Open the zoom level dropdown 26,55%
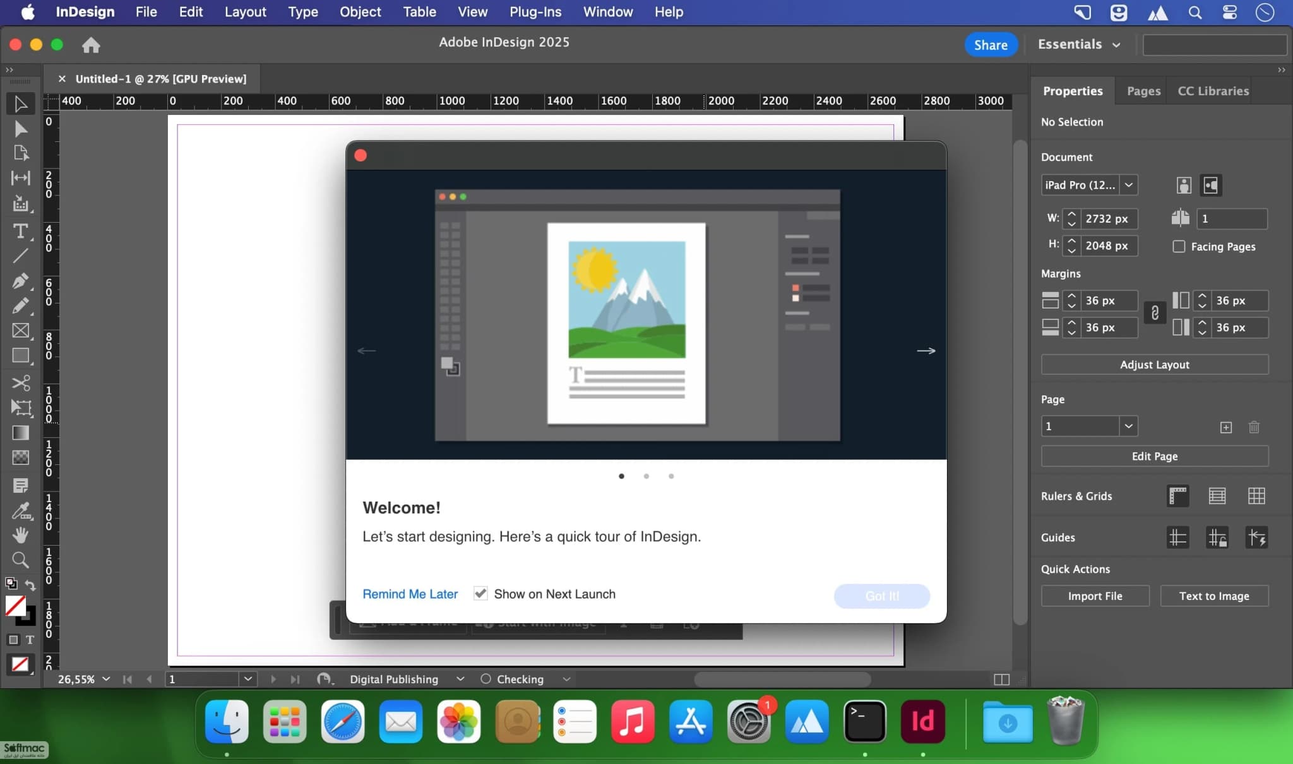 106,679
